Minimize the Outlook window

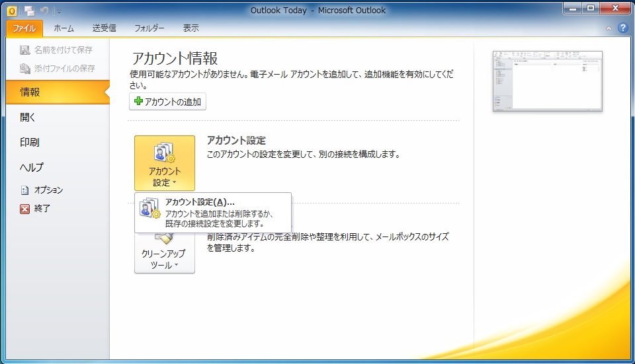573,8
